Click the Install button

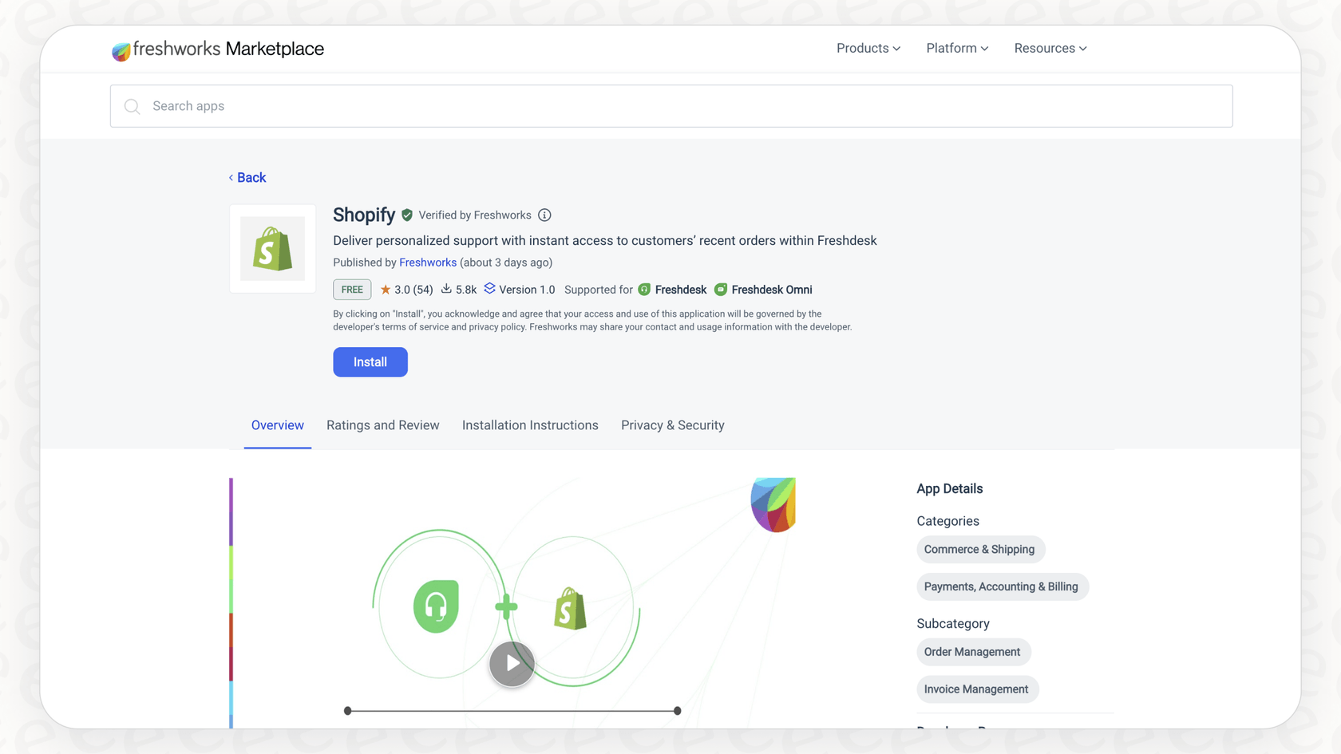point(370,361)
